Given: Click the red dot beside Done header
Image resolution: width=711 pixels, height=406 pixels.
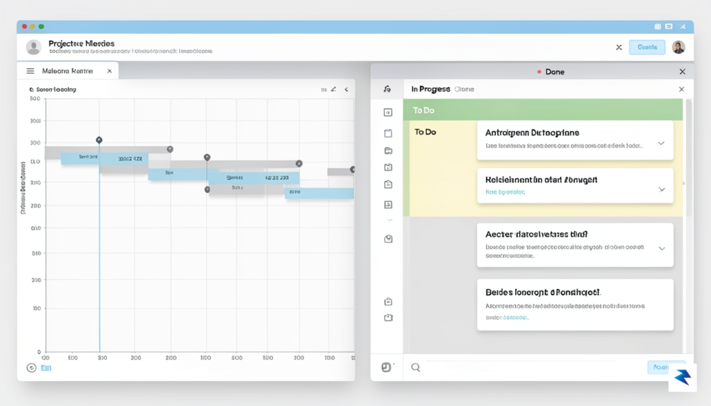Looking at the screenshot, I should click(539, 71).
